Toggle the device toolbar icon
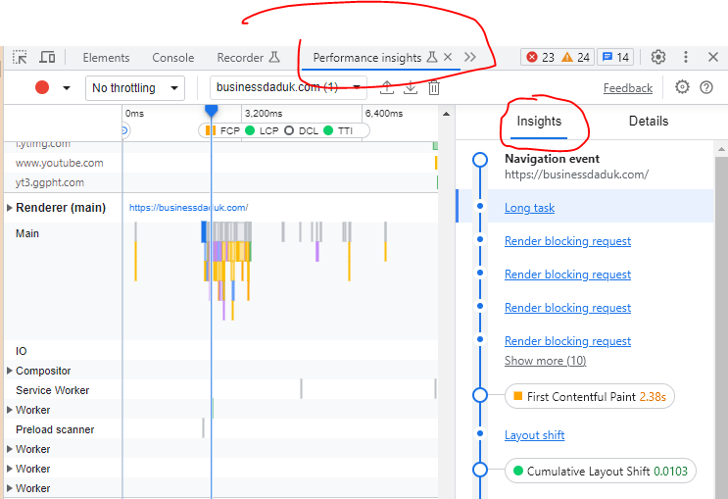This screenshot has height=499, width=728. 47,58
